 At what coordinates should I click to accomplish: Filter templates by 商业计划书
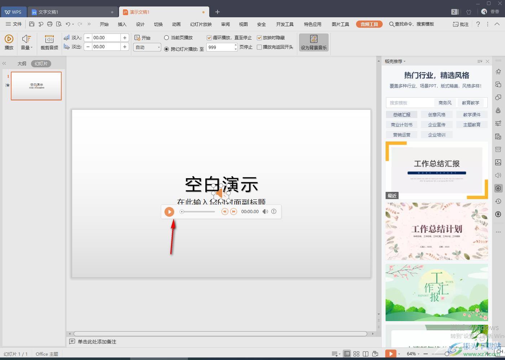[401, 125]
